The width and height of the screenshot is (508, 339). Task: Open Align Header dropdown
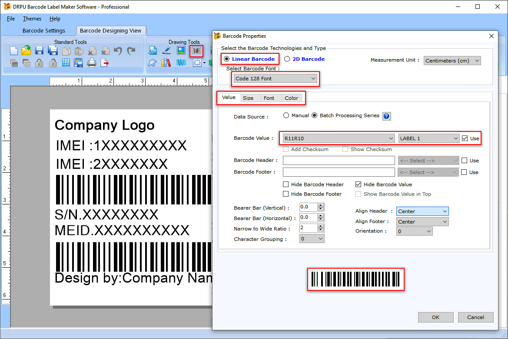tap(422, 211)
